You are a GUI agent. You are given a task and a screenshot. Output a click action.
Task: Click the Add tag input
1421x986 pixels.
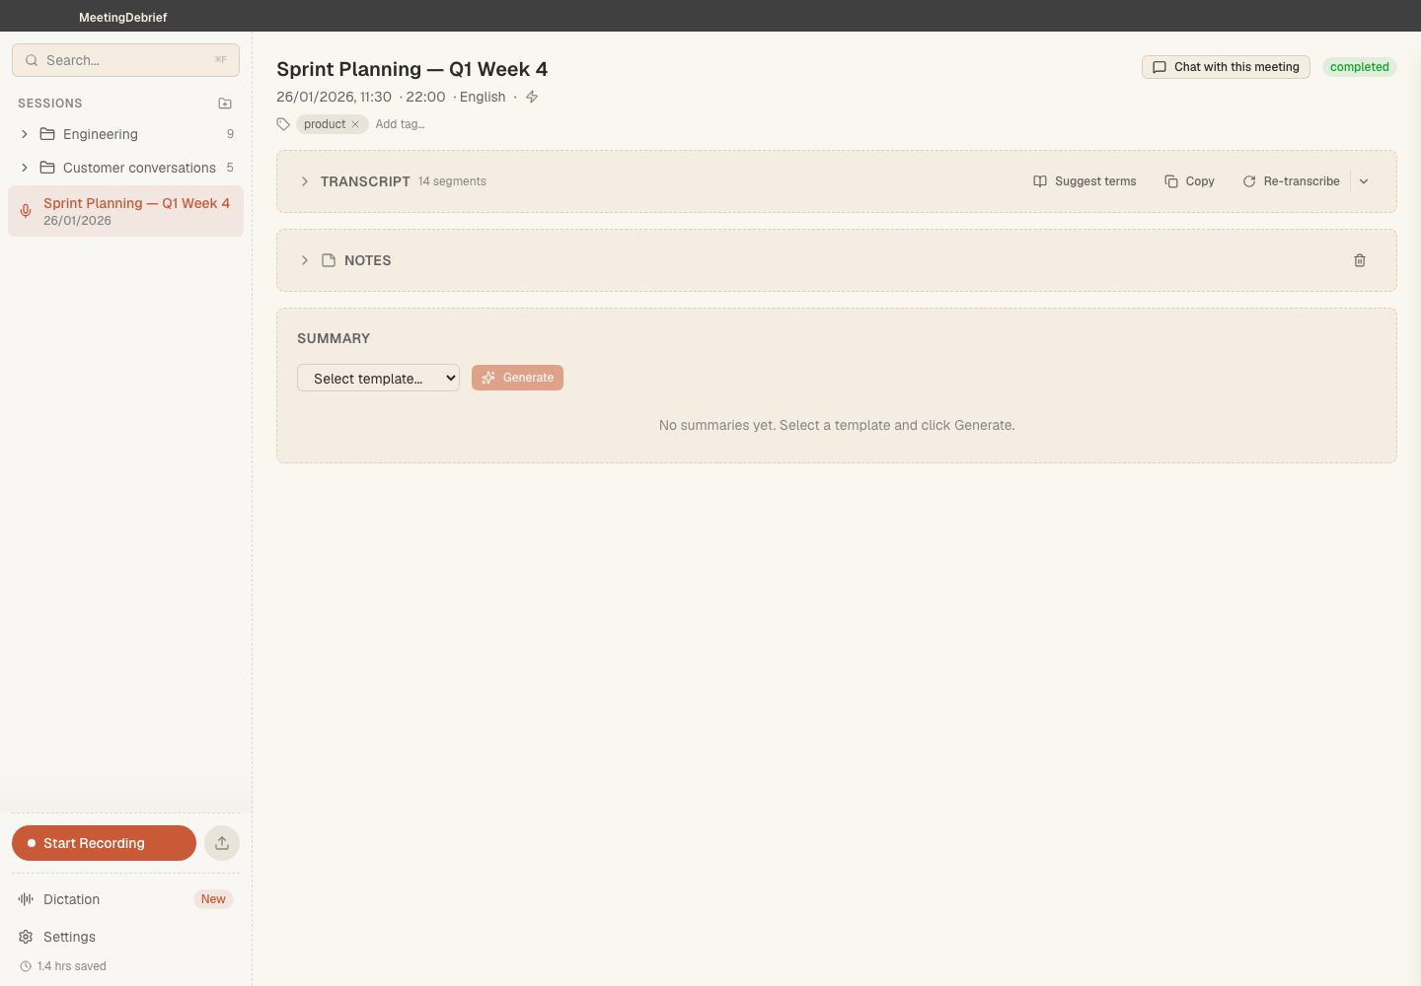coord(401,124)
